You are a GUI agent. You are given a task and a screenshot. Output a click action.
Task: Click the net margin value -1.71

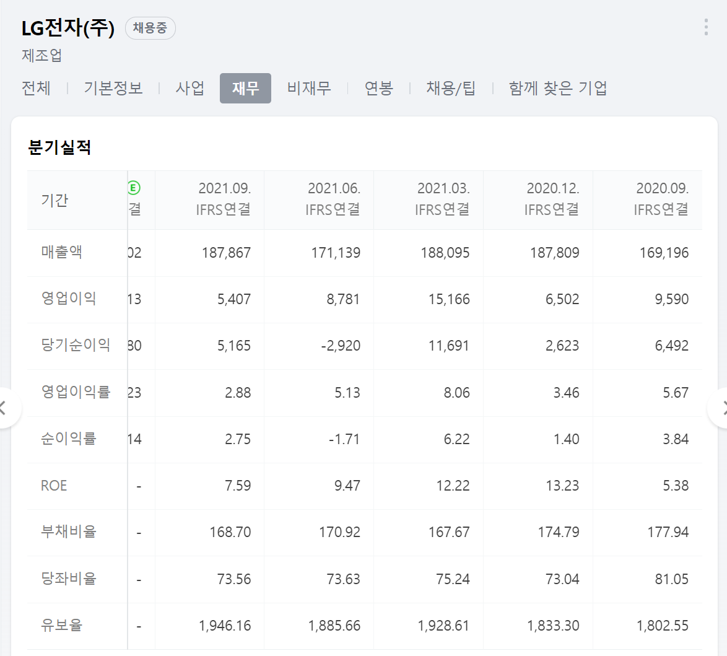tap(344, 439)
